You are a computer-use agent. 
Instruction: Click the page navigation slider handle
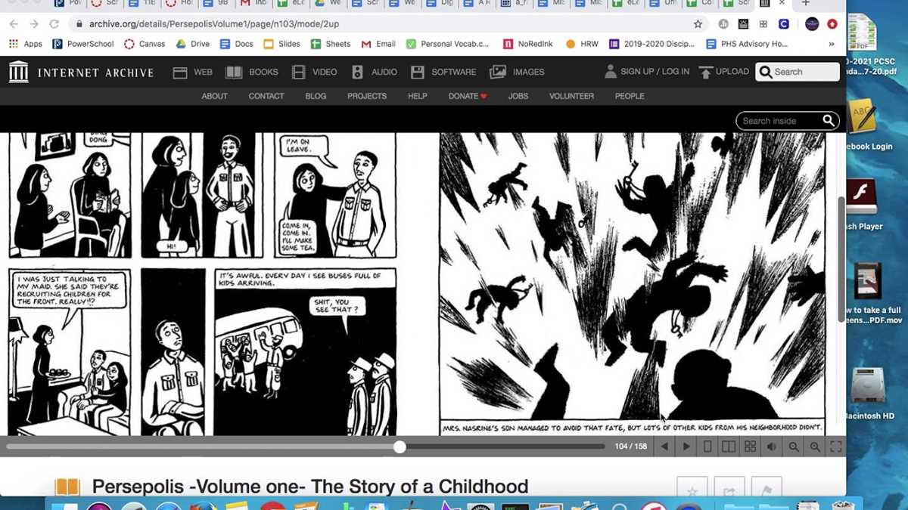tap(400, 447)
